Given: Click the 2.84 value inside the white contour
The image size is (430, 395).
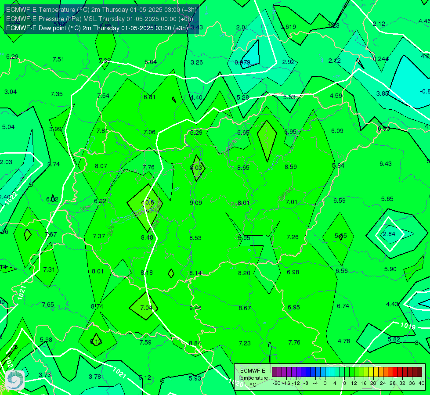Looking at the screenshot, I should click(389, 234).
